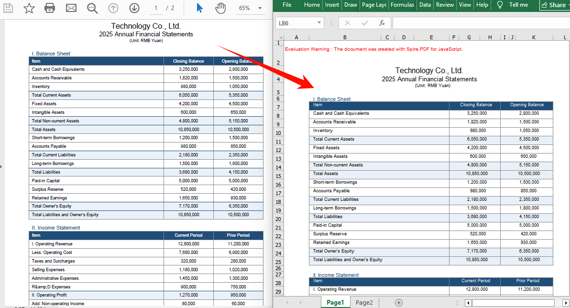The image size is (570, 308).
Task: Select column K header
Action: coord(533,37)
